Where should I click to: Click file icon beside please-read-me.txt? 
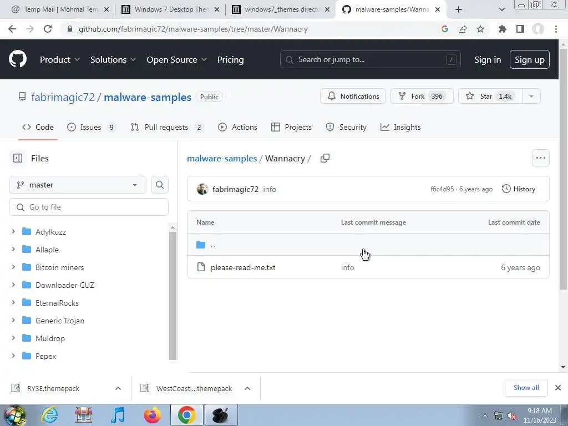pos(201,267)
